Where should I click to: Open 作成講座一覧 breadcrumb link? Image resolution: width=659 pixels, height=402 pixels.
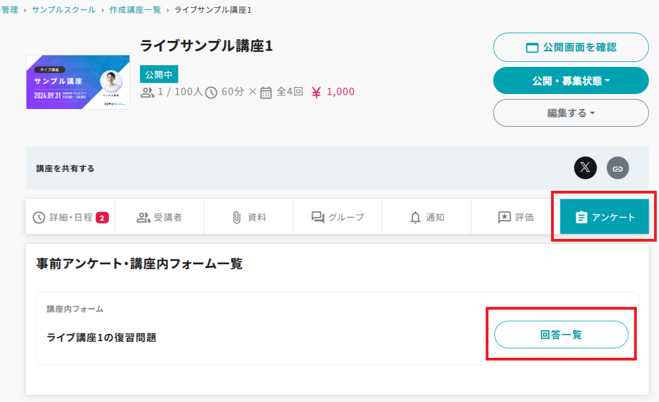click(x=134, y=10)
